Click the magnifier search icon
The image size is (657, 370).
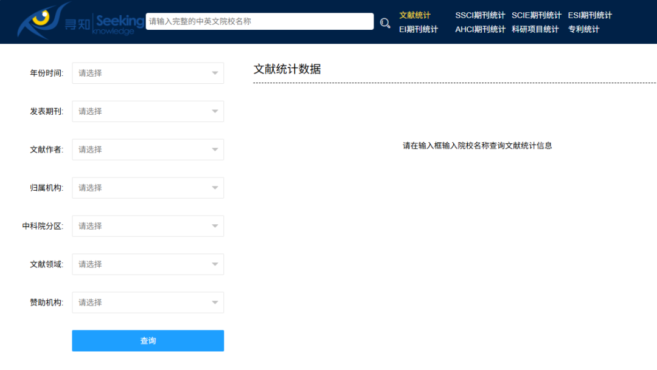point(385,23)
